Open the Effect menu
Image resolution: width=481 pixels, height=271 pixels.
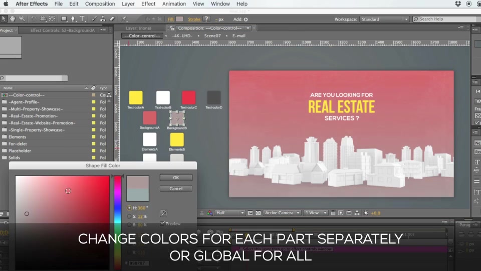pos(148,4)
